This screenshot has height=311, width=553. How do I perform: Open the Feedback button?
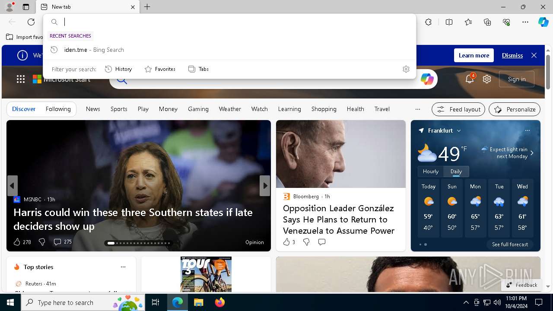click(521, 285)
